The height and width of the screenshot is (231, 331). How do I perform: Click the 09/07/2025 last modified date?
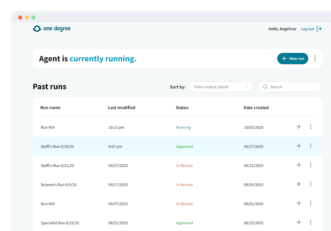point(118,204)
